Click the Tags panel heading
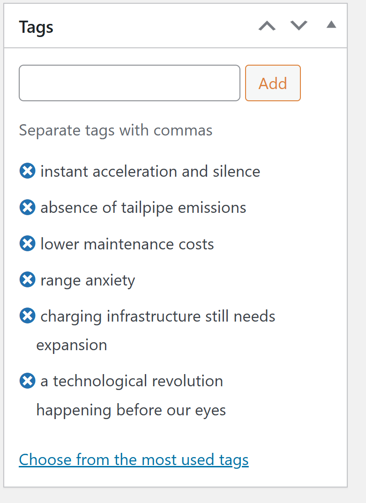This screenshot has height=503, width=366. pos(37,27)
